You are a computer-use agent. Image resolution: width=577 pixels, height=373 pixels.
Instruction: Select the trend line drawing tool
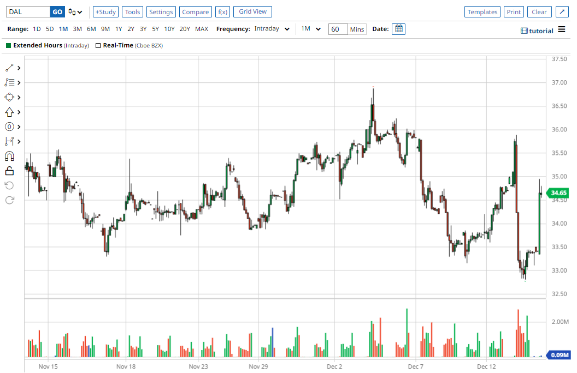pos(9,68)
